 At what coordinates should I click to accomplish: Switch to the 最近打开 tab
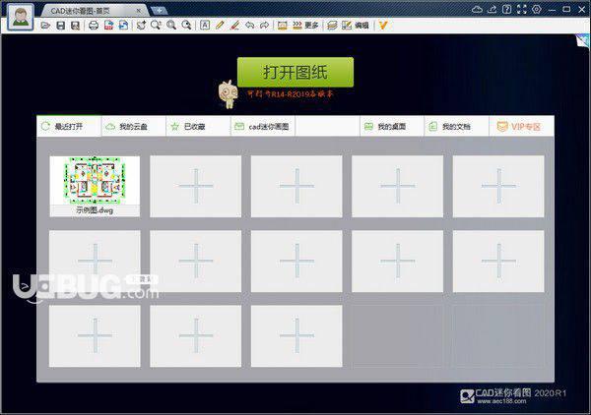(69, 127)
